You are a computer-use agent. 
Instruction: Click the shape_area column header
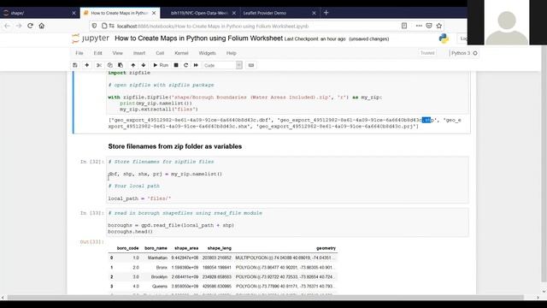[x=186, y=248]
